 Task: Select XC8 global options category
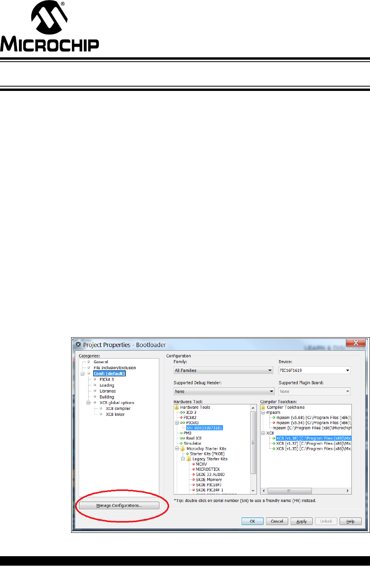pos(117,402)
